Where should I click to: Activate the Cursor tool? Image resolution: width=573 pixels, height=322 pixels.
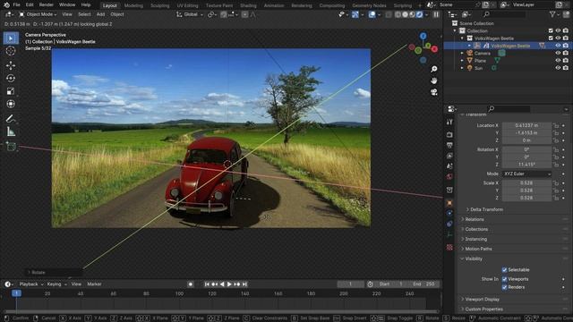click(x=11, y=51)
